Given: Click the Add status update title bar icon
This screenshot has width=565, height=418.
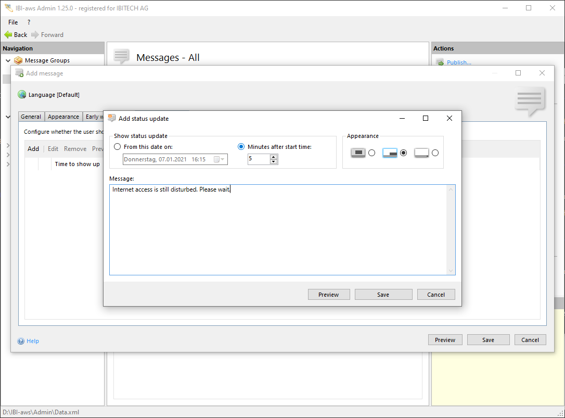Looking at the screenshot, I should point(111,118).
